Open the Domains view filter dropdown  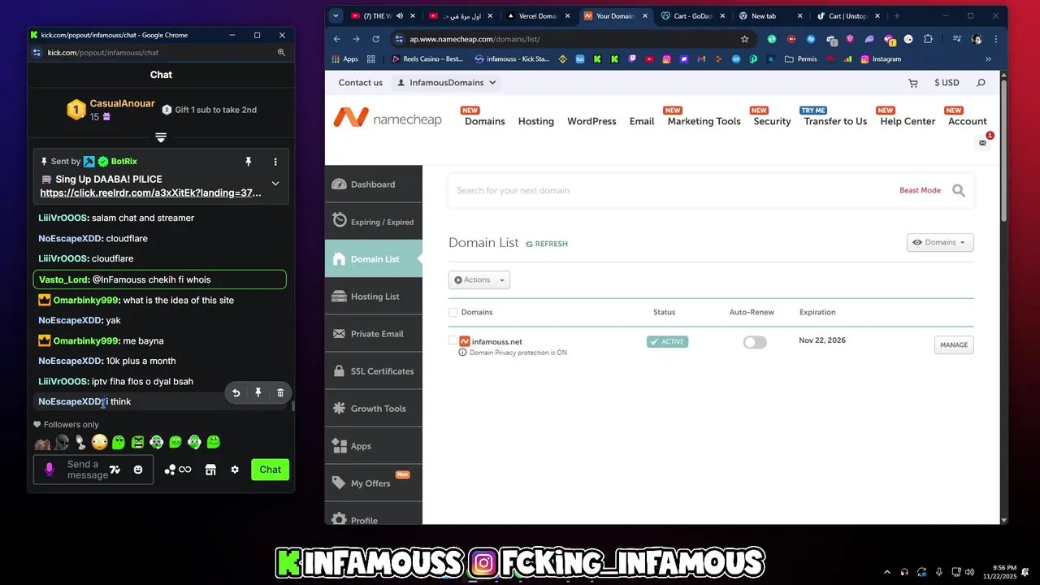(940, 242)
